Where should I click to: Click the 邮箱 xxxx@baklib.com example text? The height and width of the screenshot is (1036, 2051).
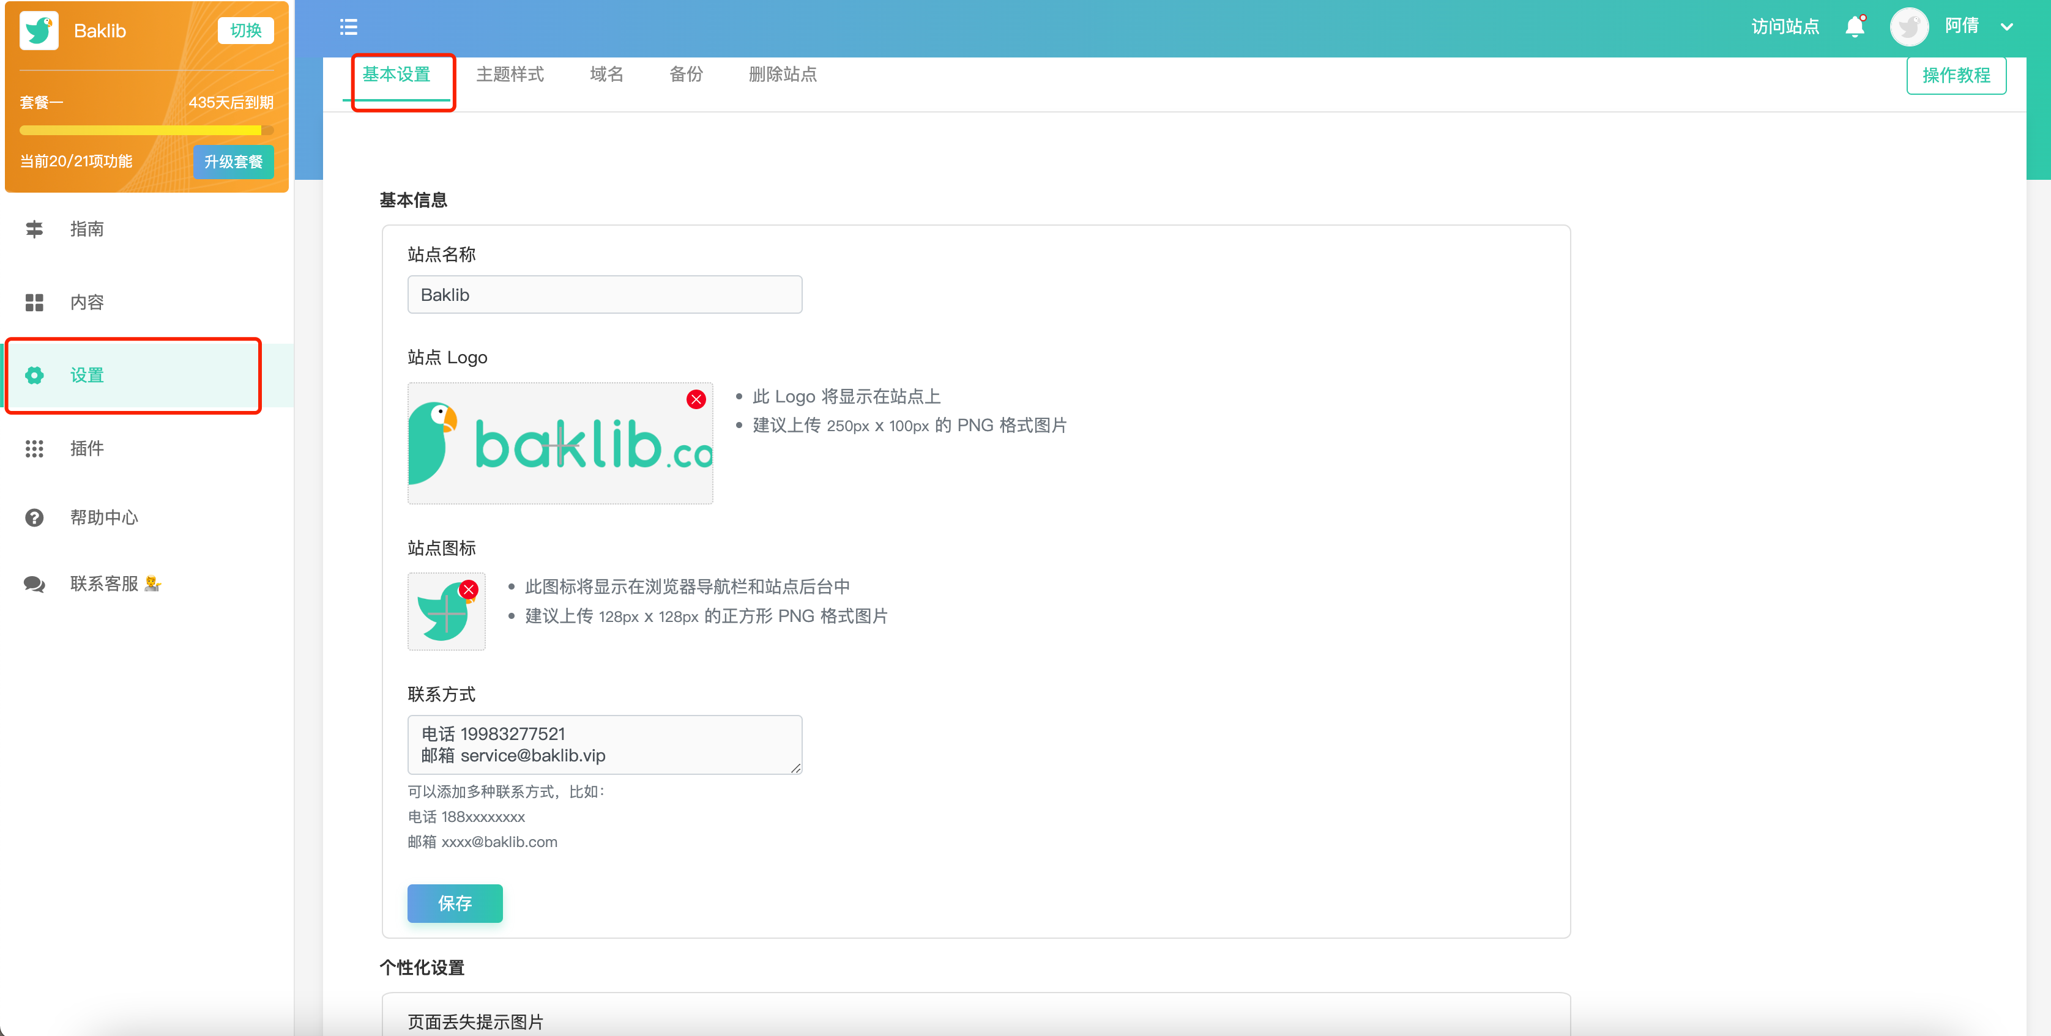tap(483, 842)
